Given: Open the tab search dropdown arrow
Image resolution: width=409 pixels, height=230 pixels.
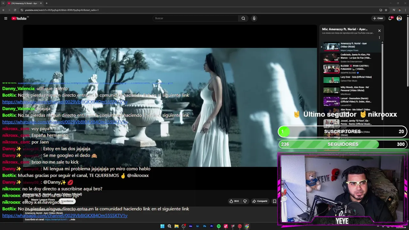Looking at the screenshot, I should tap(3, 3).
